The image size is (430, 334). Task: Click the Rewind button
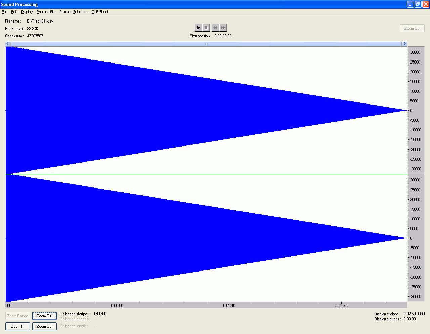tap(215, 28)
